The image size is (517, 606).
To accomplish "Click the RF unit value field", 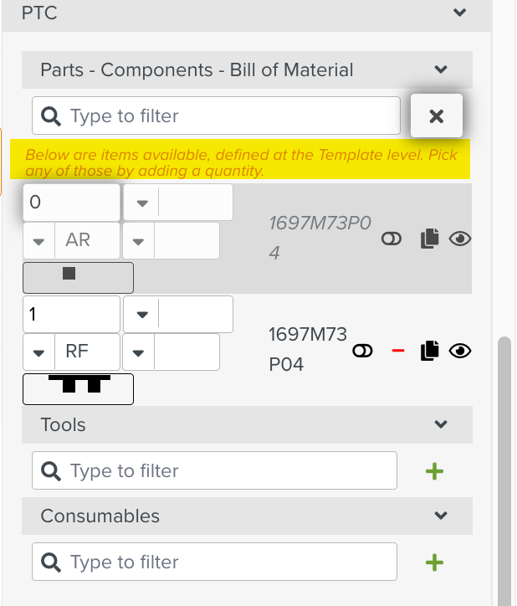I will tap(87, 352).
